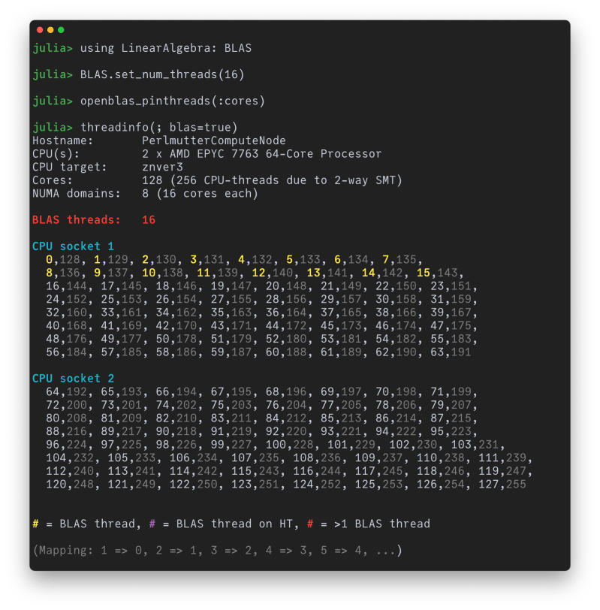This screenshot has width=600, height=610.
Task: Click the 'using LinearAlgebra: BLAS' command text
Action: [166, 48]
